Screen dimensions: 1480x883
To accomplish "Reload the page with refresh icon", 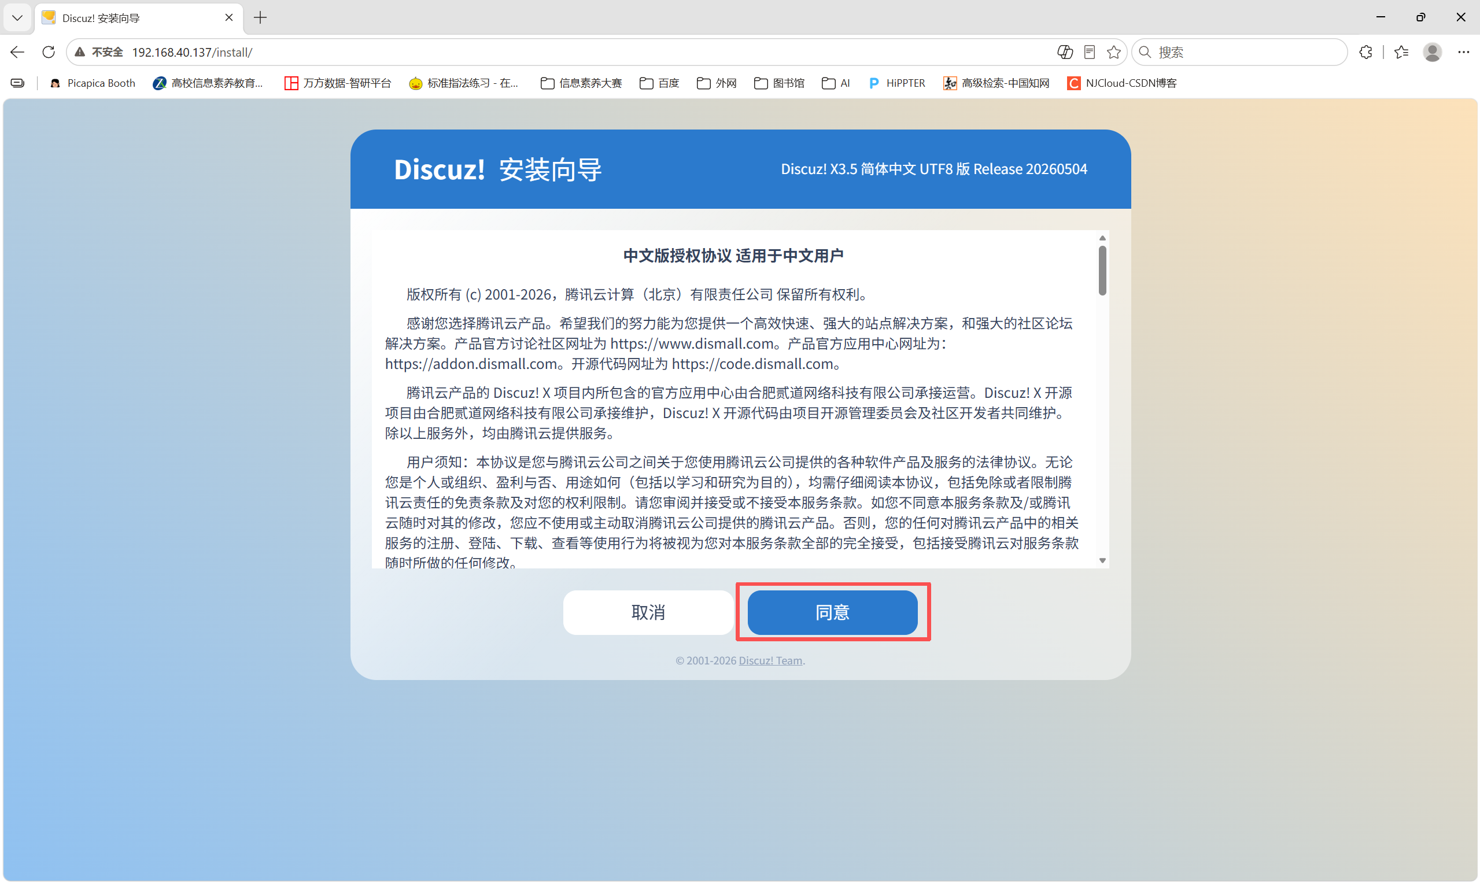I will (x=49, y=53).
